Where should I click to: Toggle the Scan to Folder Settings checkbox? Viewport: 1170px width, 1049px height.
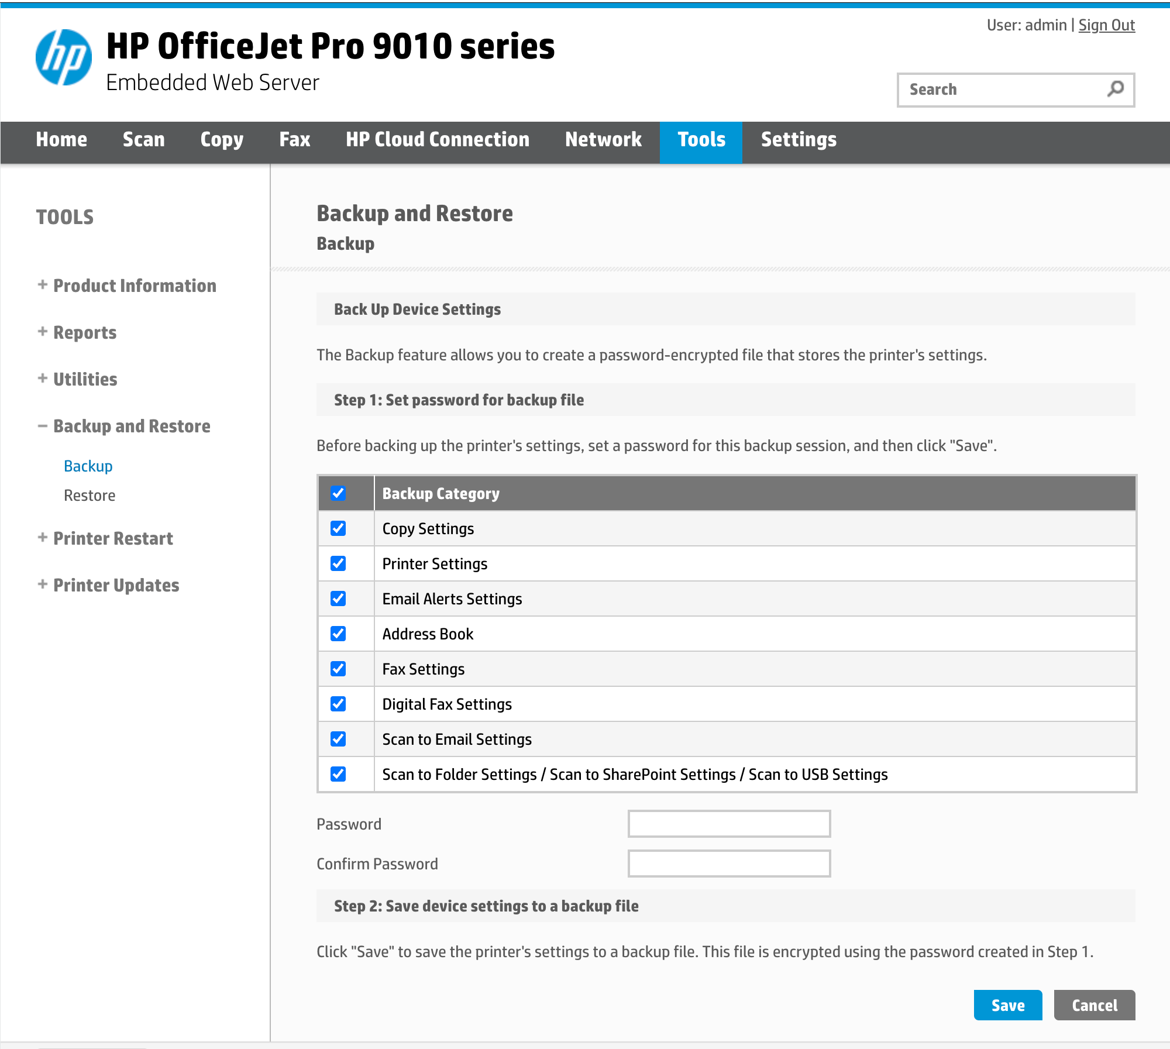click(x=338, y=774)
